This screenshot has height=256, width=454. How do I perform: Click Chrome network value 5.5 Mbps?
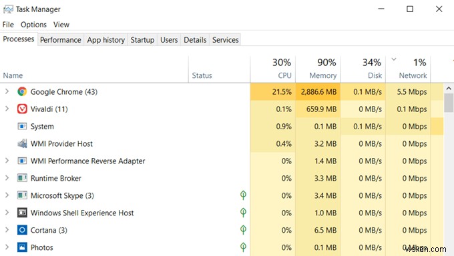pyautogui.click(x=412, y=92)
